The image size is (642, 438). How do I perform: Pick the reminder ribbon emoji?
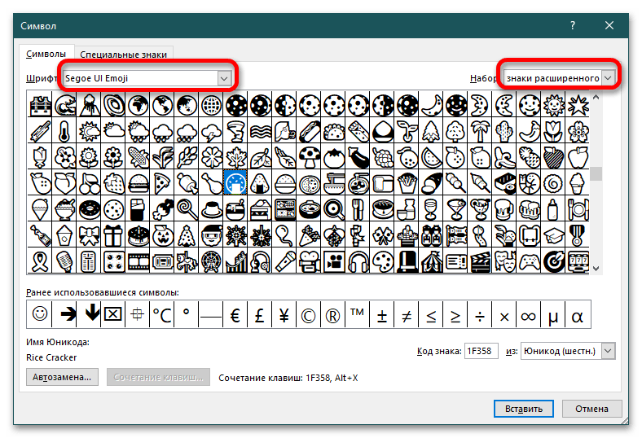tap(40, 261)
